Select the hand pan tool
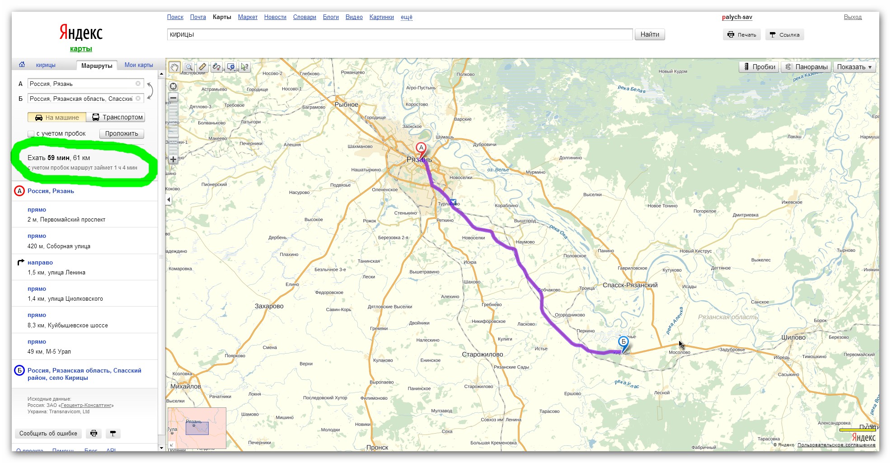This screenshot has width=891, height=463. pos(174,67)
